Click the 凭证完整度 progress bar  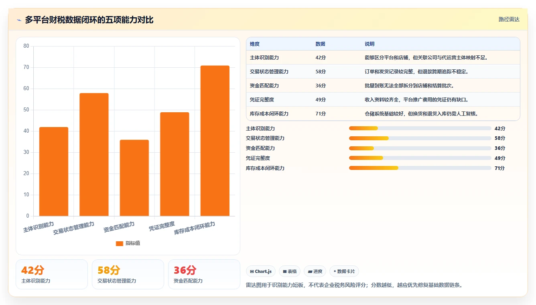click(x=420, y=158)
